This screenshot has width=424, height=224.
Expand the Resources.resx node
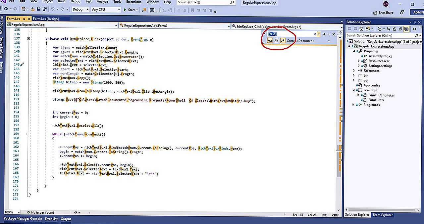(358, 61)
